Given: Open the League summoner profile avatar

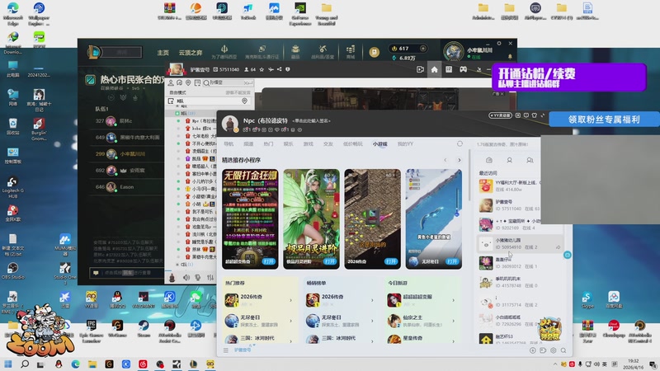Looking at the screenshot, I should [453, 52].
